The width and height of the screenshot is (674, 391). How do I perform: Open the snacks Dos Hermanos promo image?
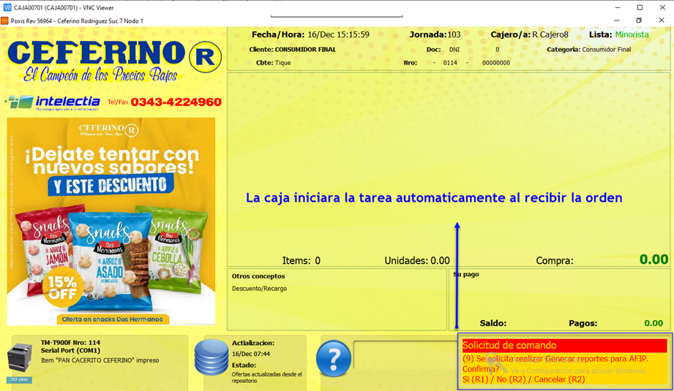click(111, 221)
